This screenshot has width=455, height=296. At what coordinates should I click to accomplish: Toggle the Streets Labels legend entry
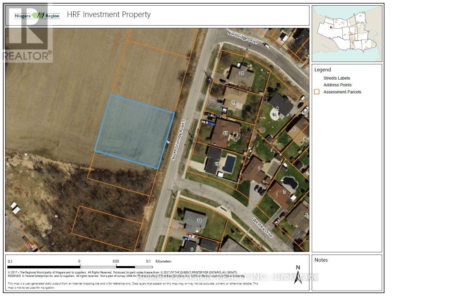336,78
